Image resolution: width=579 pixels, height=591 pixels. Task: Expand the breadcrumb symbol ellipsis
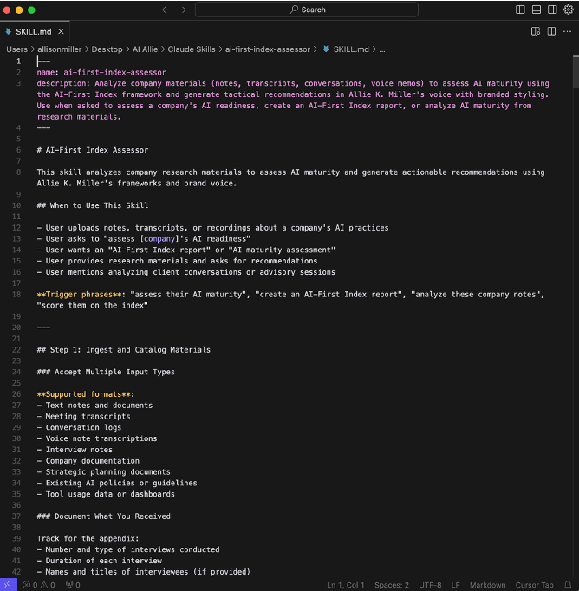tap(382, 49)
